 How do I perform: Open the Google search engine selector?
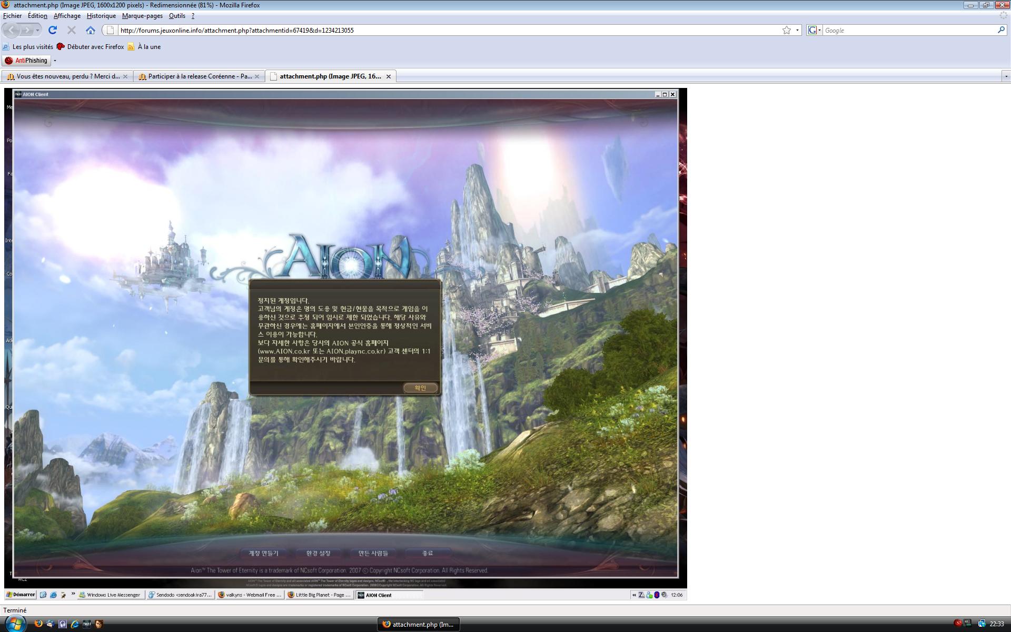[x=815, y=30]
